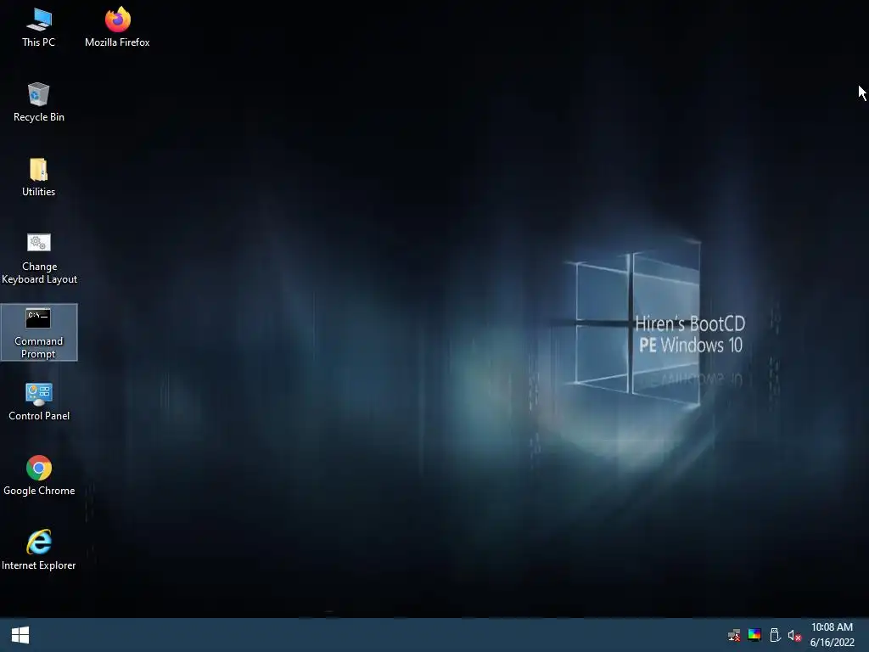Select the Command Prompt shortcut
Screen dimensions: 869x652
tap(39, 332)
